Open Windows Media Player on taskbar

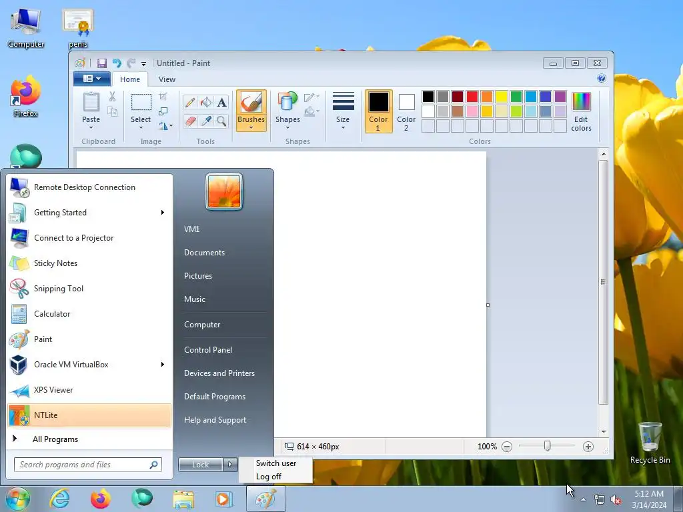tap(224, 499)
